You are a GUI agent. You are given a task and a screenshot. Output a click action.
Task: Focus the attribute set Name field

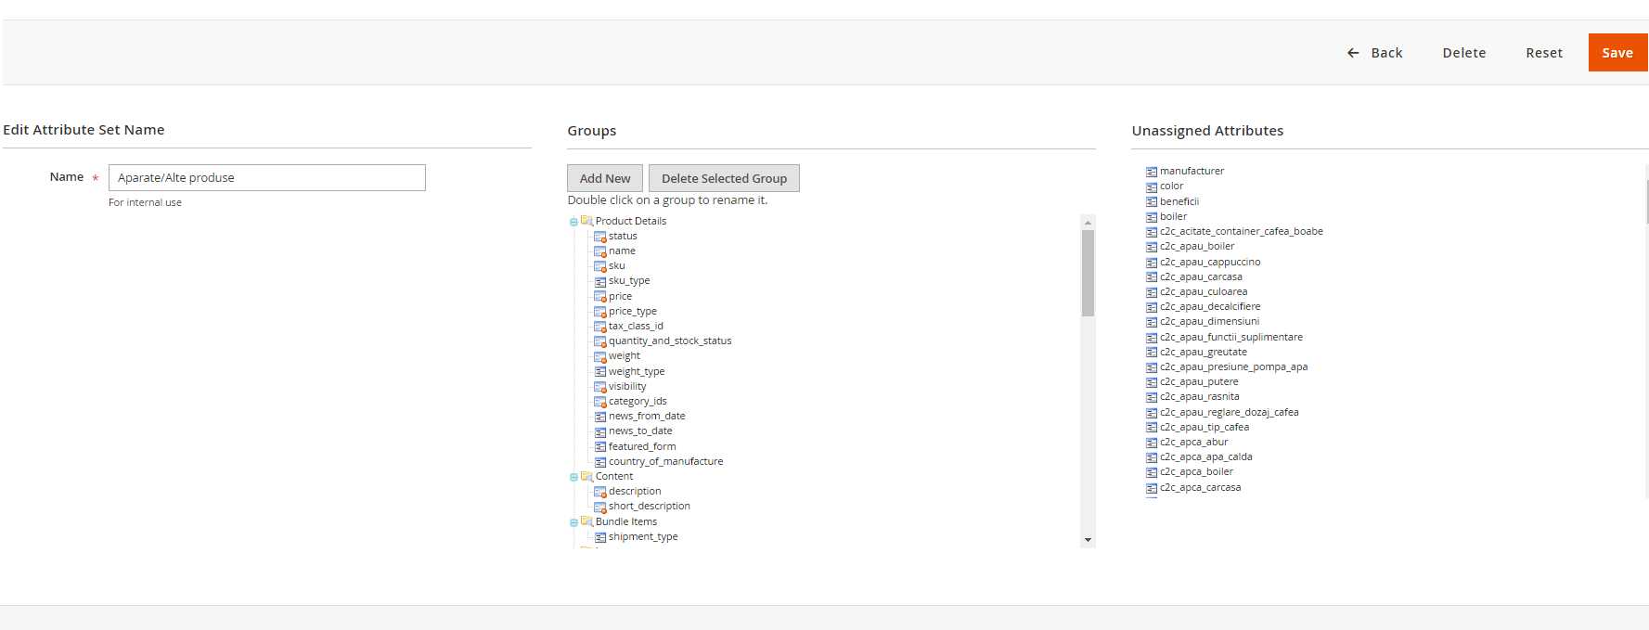click(267, 177)
